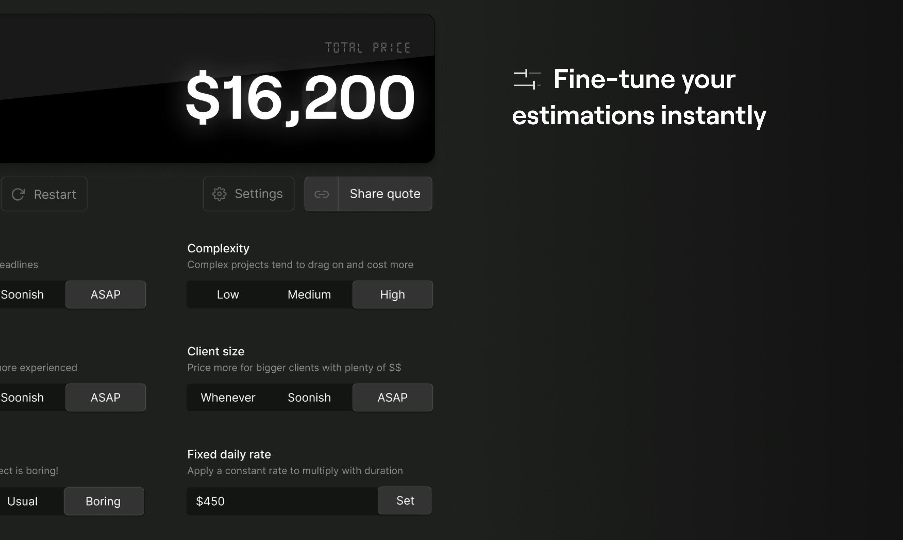Screen dimensions: 903x540
Task: Click the Restart button
Action: 44,194
